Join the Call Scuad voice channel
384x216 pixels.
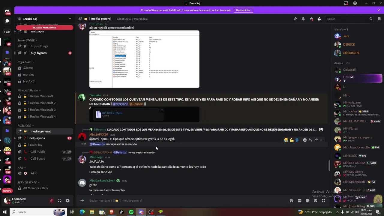coord(45,159)
